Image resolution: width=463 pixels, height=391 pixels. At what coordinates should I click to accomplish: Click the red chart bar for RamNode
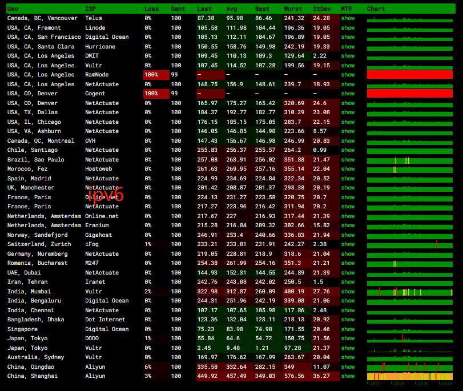pos(410,75)
